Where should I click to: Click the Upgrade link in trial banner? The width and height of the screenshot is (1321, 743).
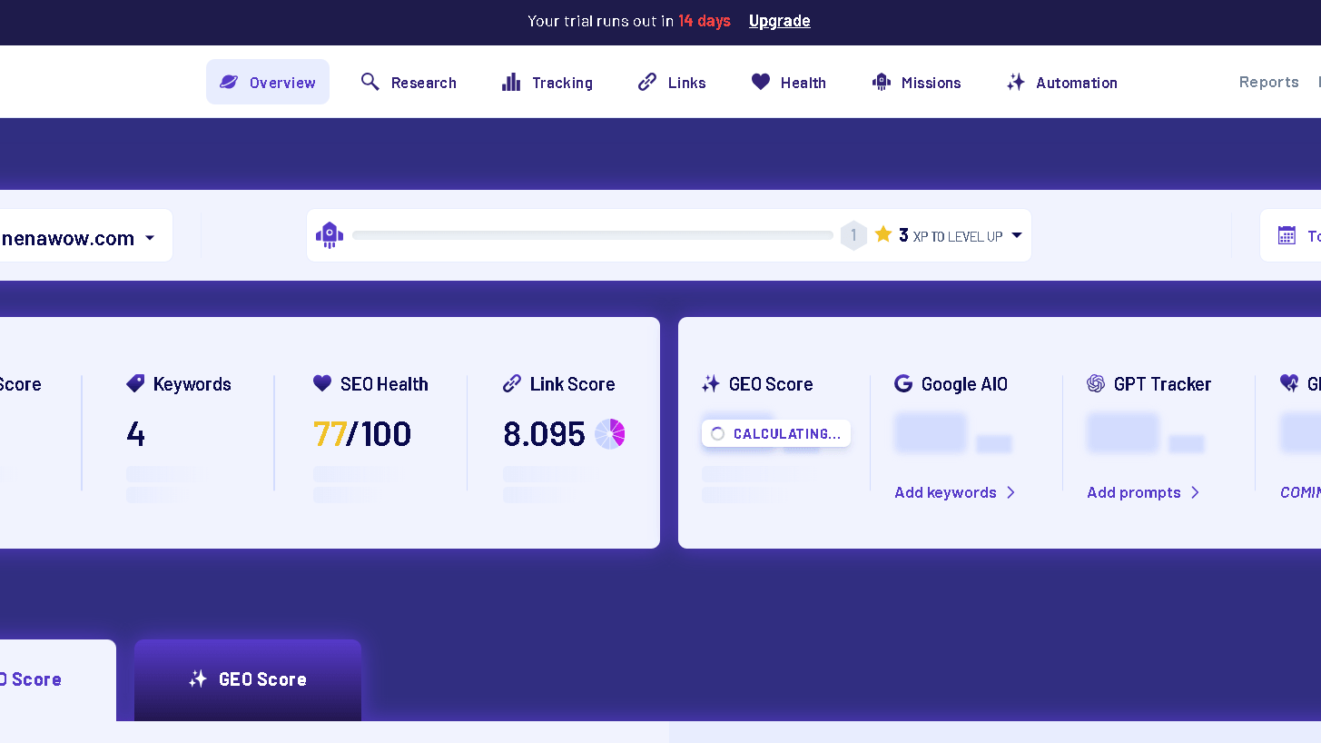(x=780, y=21)
